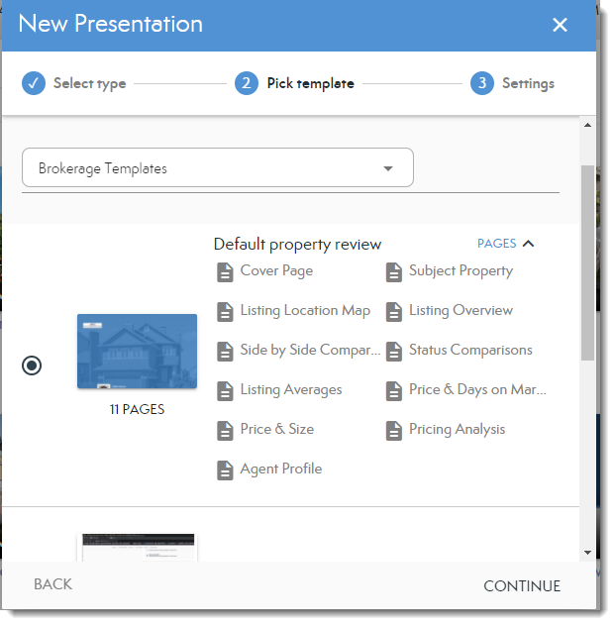Click the Status Comparisons page icon
This screenshot has width=615, height=625.
coord(394,351)
